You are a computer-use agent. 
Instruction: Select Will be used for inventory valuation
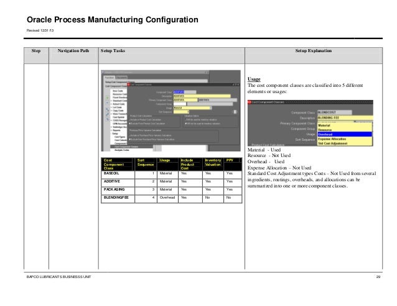pos(201,120)
